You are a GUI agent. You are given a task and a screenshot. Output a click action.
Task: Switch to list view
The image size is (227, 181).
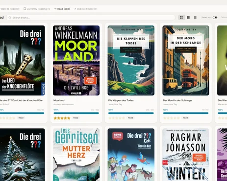(x=195, y=18)
